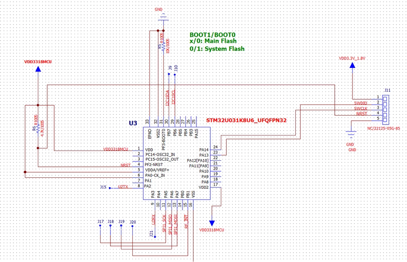Click the VSS2 pin name
407x262 pixels.
(158, 133)
